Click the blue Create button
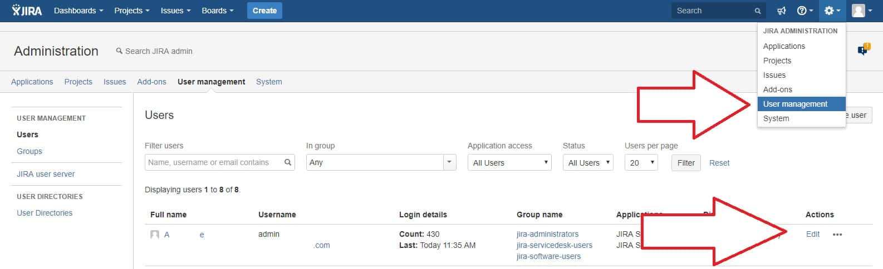883x269 pixels. pyautogui.click(x=264, y=11)
